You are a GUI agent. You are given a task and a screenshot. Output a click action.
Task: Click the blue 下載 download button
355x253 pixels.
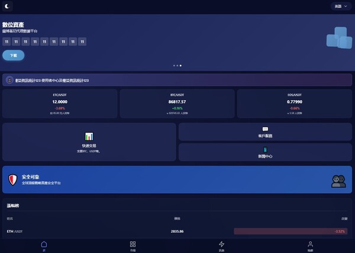13,55
